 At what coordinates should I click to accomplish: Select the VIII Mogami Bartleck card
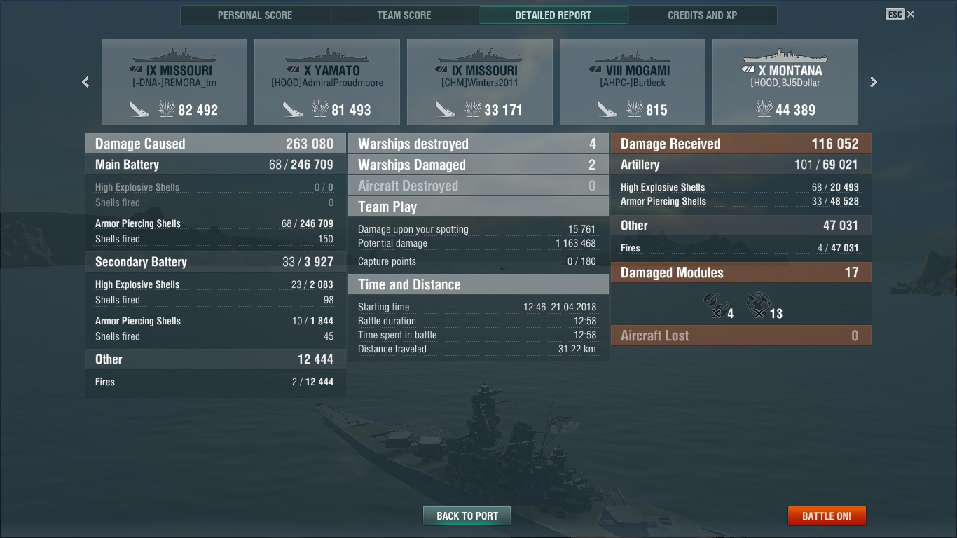point(633,82)
